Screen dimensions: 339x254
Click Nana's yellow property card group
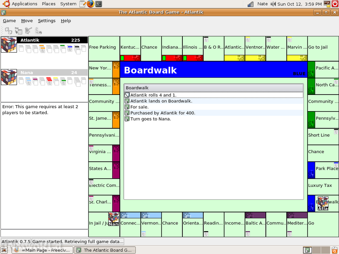56,81
